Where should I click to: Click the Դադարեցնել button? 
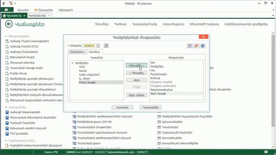tap(151, 107)
